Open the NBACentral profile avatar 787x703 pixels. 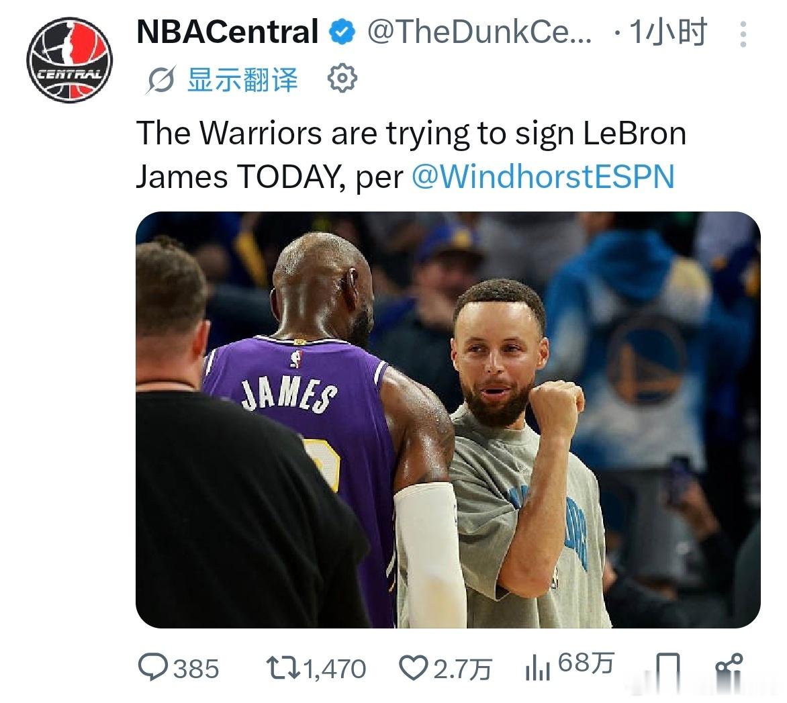pyautogui.click(x=69, y=60)
